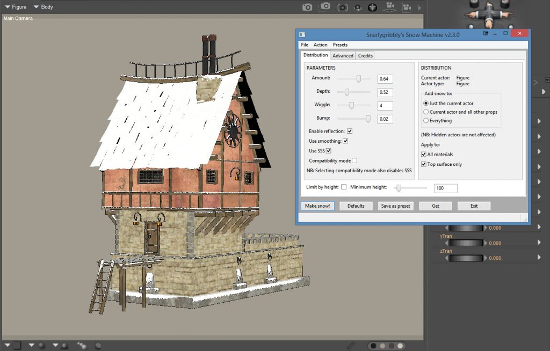Screen dimensions: 550x351
Task: Open the Presets menu
Action: pos(340,45)
